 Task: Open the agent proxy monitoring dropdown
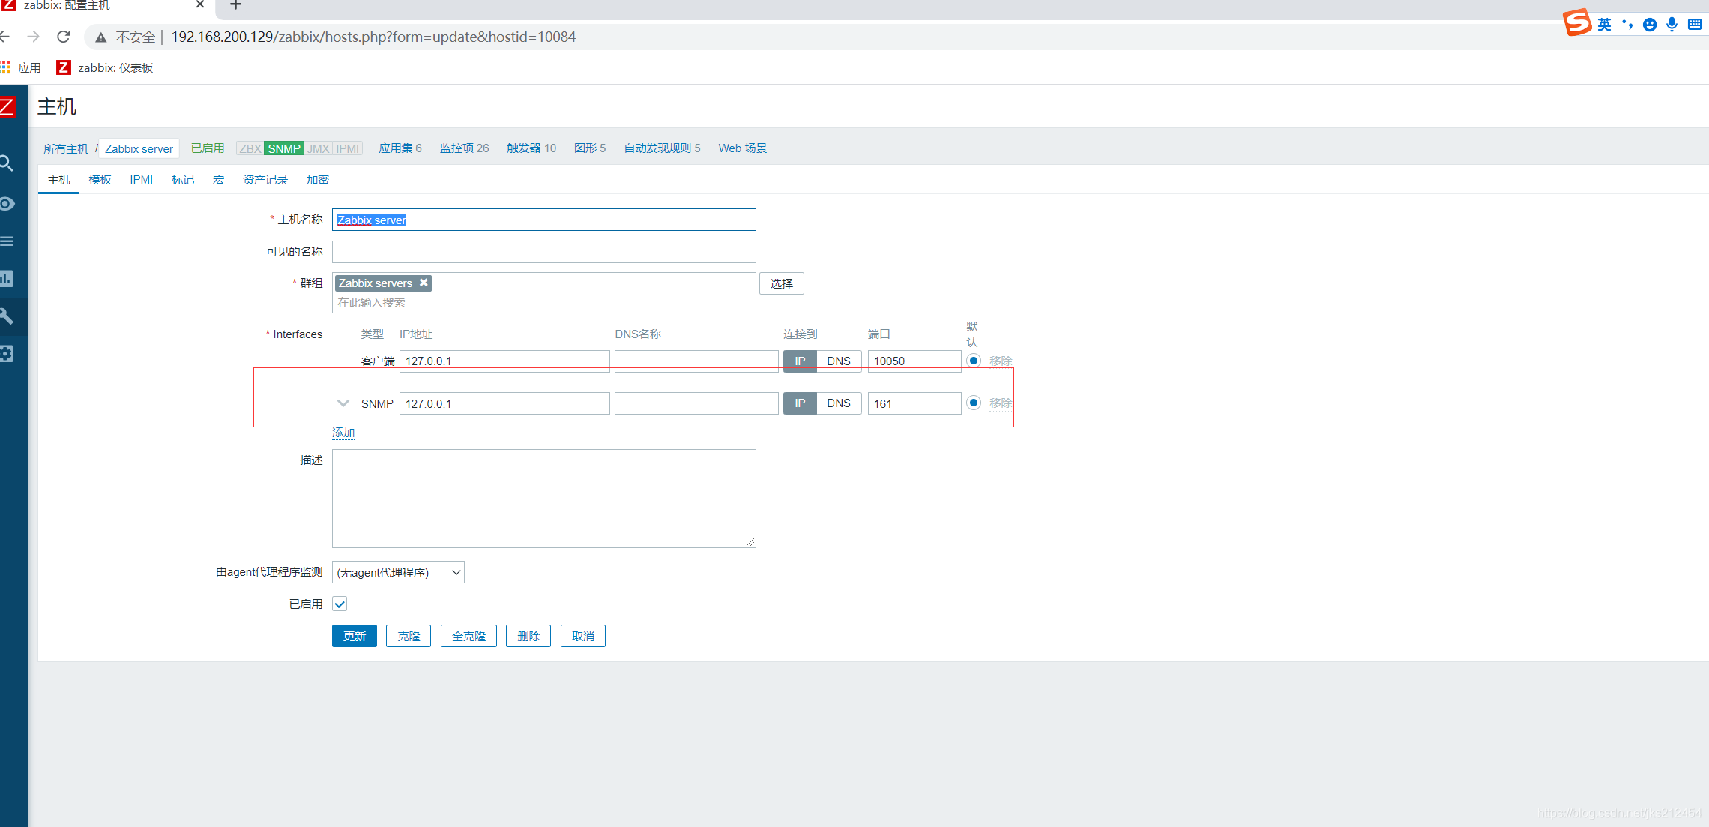398,573
